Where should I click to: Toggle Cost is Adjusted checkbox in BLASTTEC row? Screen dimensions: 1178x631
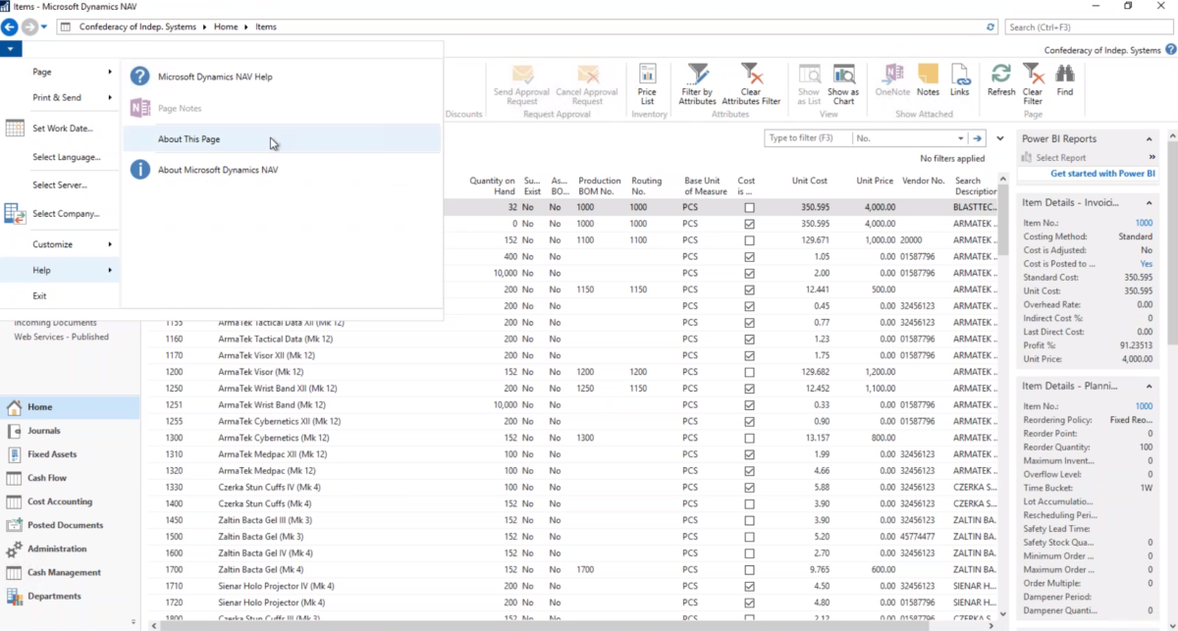[x=750, y=208]
